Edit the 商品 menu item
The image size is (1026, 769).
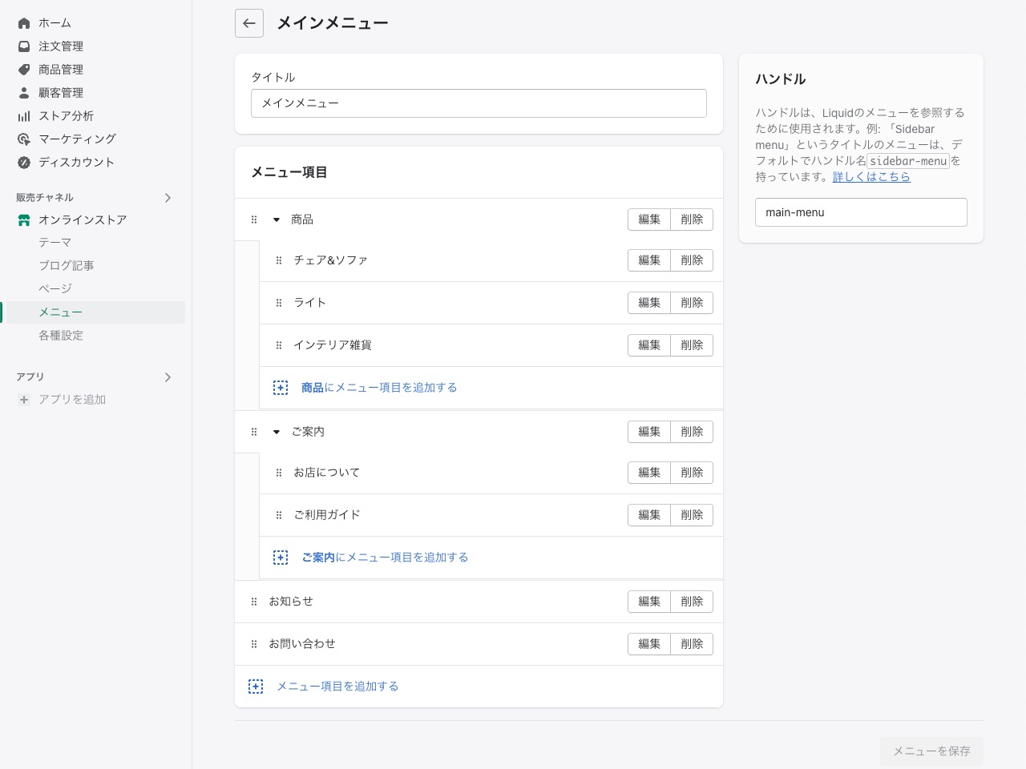coord(649,219)
